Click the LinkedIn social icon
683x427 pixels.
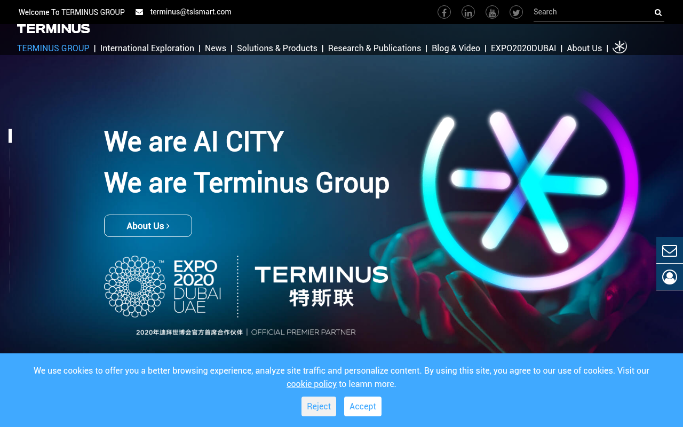click(467, 11)
